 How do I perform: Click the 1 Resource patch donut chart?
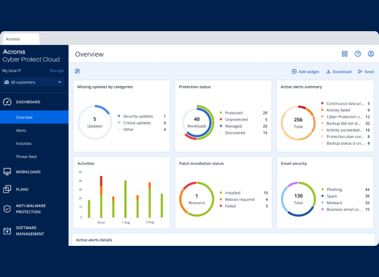[x=197, y=199]
